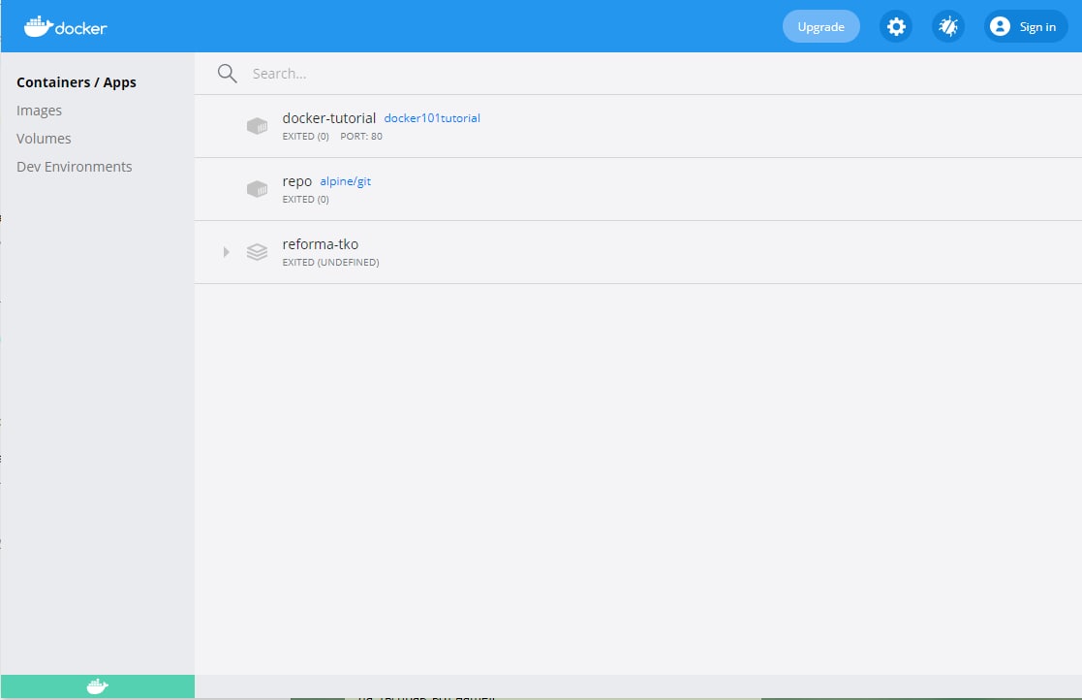This screenshot has height=700, width=1082.
Task: Click the repo container icon
Action: click(x=257, y=188)
